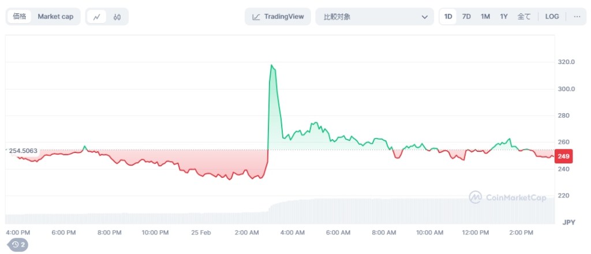The image size is (591, 254).
Task: Click the CoinMarketCap watermark logo
Action: (507, 197)
